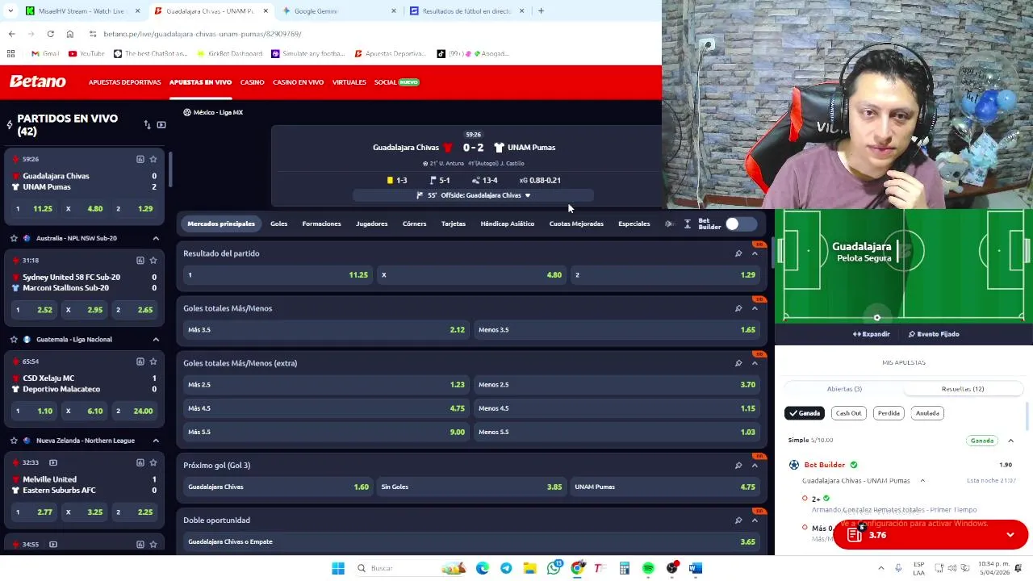Click the live stream filter icon in Partidos en Vivo header

pyautogui.click(x=161, y=124)
